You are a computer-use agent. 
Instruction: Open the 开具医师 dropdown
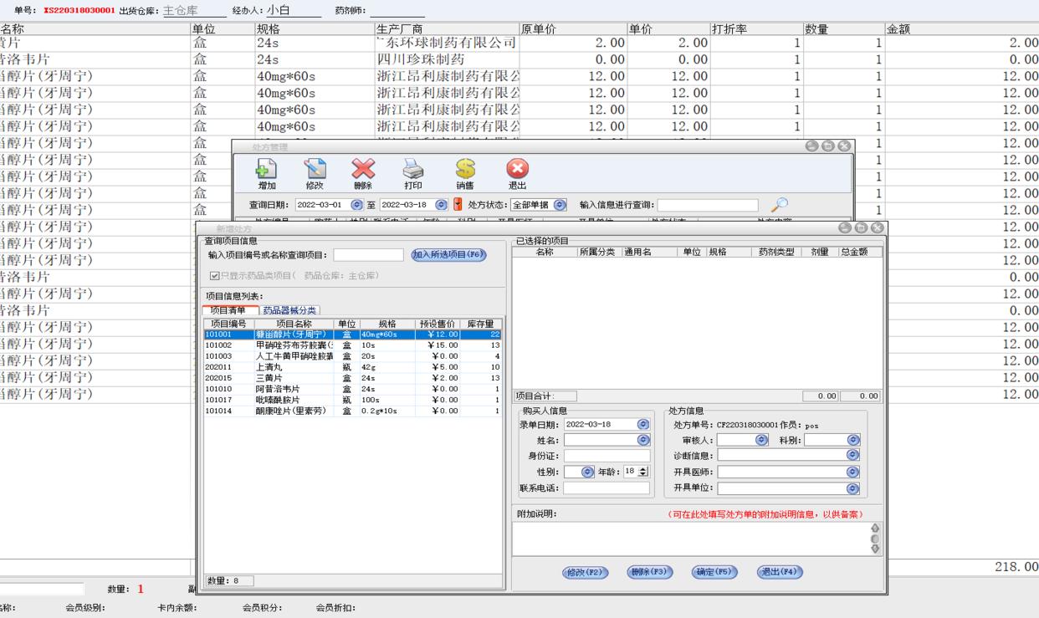(x=853, y=472)
